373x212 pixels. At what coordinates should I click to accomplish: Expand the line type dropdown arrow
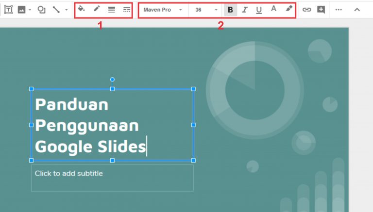66,10
